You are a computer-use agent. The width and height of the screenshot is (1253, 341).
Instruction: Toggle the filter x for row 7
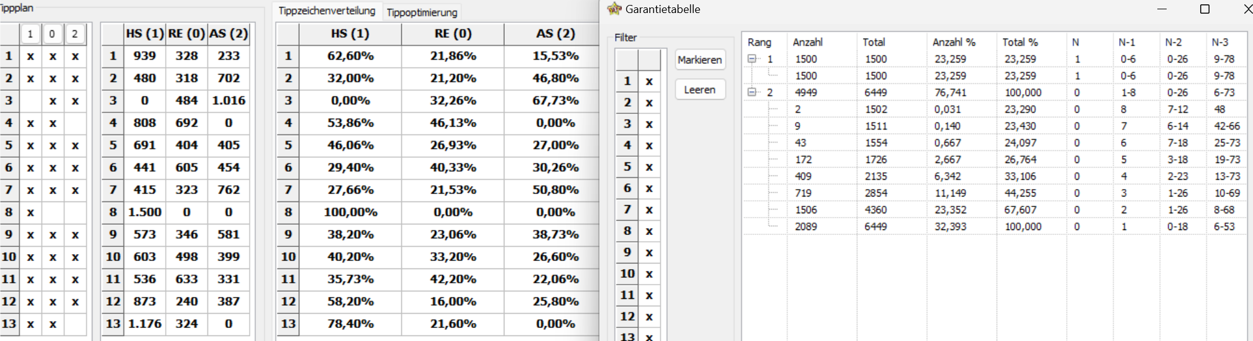coord(649,210)
